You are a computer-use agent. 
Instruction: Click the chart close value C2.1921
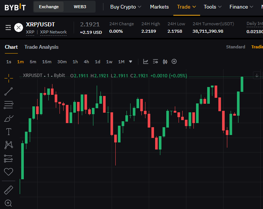click(139, 76)
